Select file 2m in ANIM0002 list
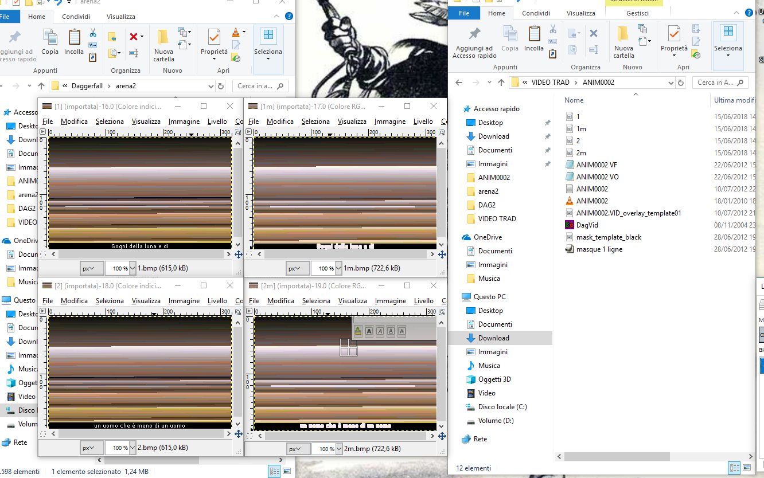This screenshot has width=764, height=478. (581, 152)
